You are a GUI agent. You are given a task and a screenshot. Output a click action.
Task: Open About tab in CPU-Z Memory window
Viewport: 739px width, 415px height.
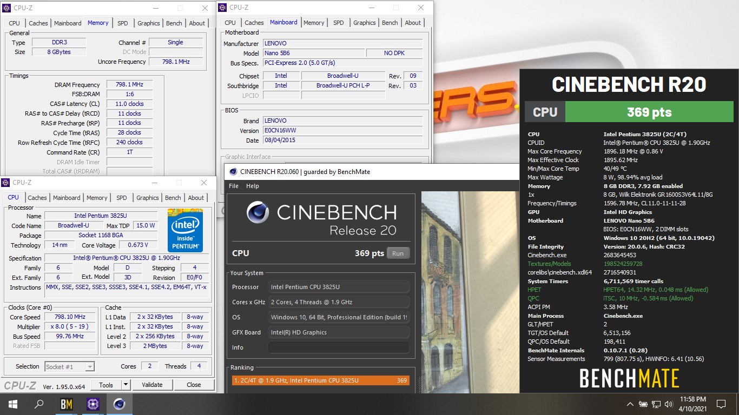coord(197,23)
